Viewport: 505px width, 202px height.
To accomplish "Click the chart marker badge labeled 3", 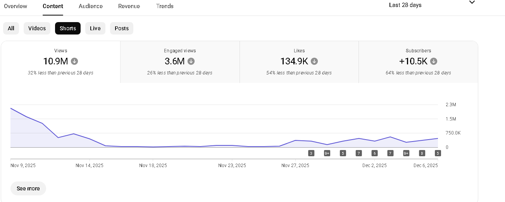I will [x=311, y=153].
